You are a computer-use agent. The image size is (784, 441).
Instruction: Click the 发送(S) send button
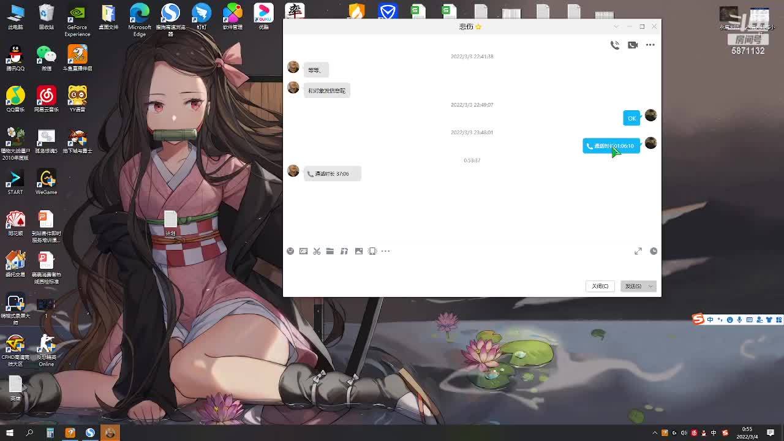[x=633, y=286]
